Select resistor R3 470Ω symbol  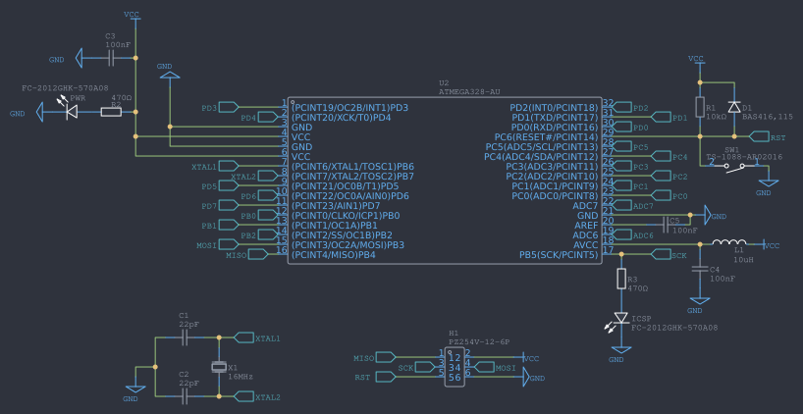620,281
